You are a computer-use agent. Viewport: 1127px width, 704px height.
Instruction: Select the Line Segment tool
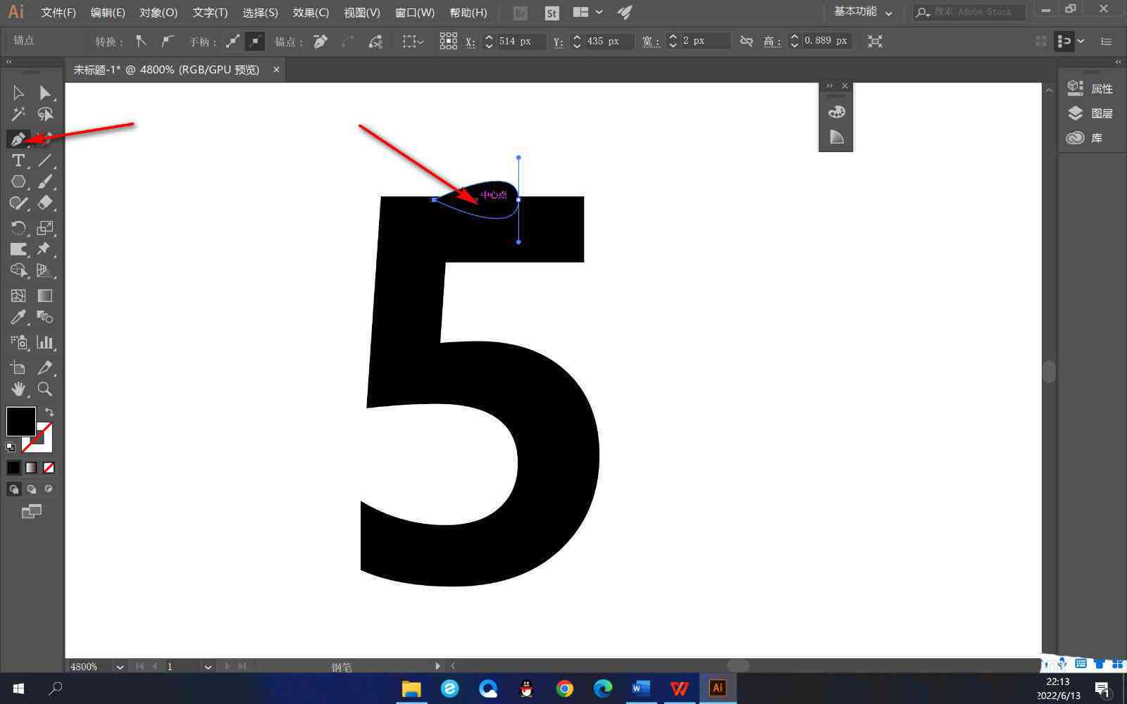point(45,161)
